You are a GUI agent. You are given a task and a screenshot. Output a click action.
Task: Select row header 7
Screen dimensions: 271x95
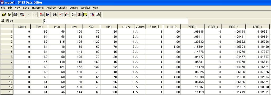click(7, 62)
